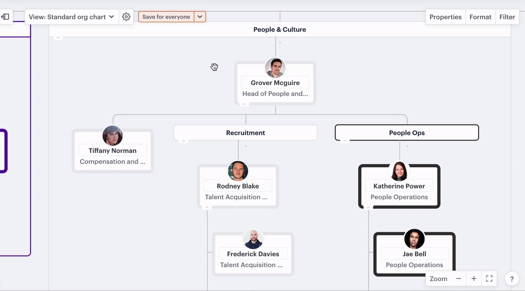Image resolution: width=525 pixels, height=291 pixels.
Task: Switch to the Format tab
Action: (x=480, y=17)
